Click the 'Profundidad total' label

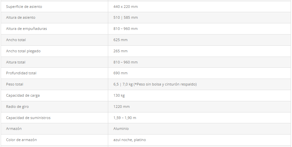(x=21, y=73)
